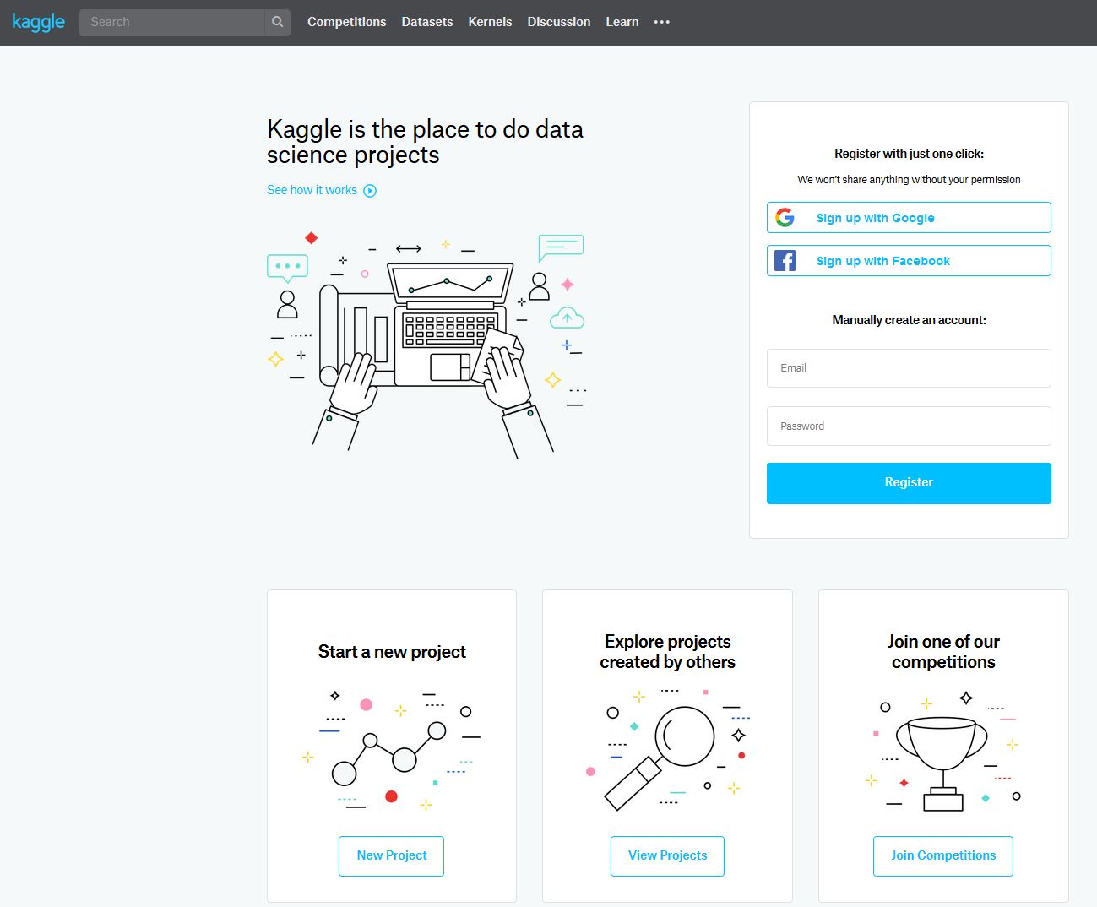Click the Sign up with Facebook button

(x=909, y=261)
